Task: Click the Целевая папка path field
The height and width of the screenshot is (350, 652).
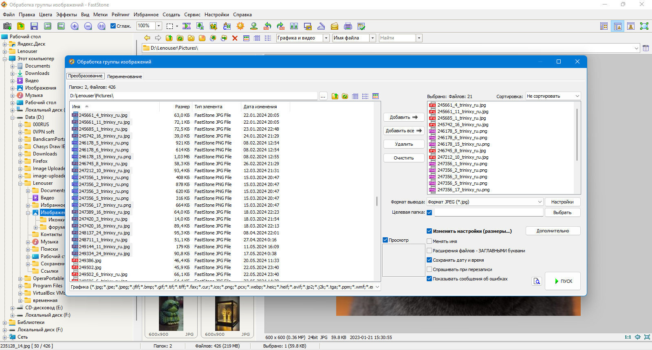Action: tap(489, 212)
